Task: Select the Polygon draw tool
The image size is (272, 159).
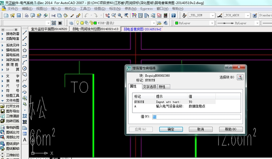Action: pos(25,50)
